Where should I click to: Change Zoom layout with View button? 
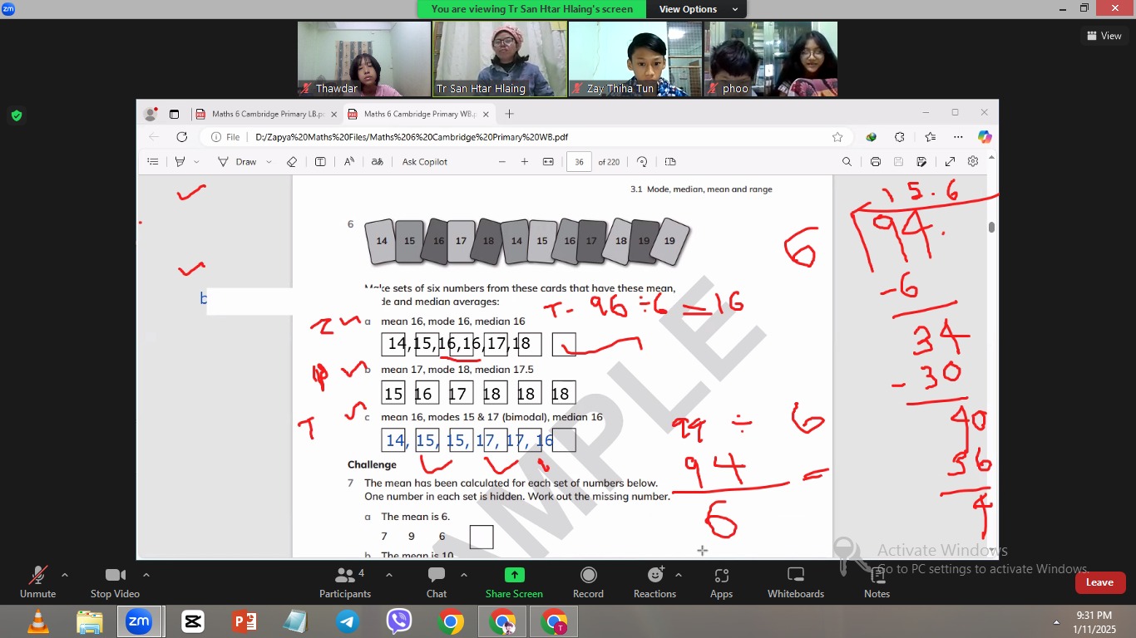(x=1104, y=36)
